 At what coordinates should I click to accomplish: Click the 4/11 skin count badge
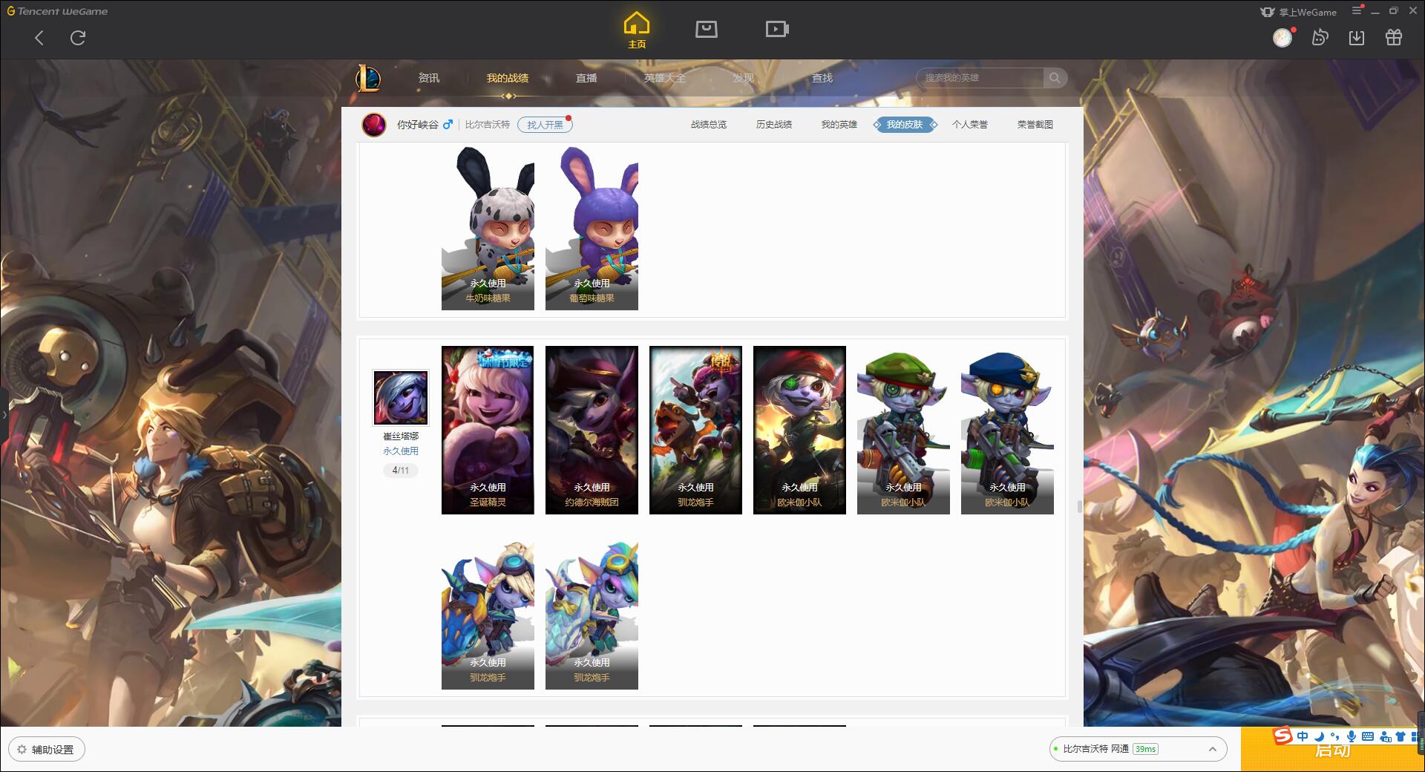point(401,470)
